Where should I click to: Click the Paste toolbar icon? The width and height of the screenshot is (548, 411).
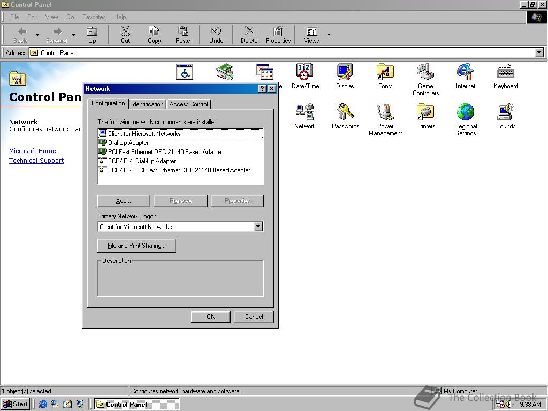(x=183, y=35)
